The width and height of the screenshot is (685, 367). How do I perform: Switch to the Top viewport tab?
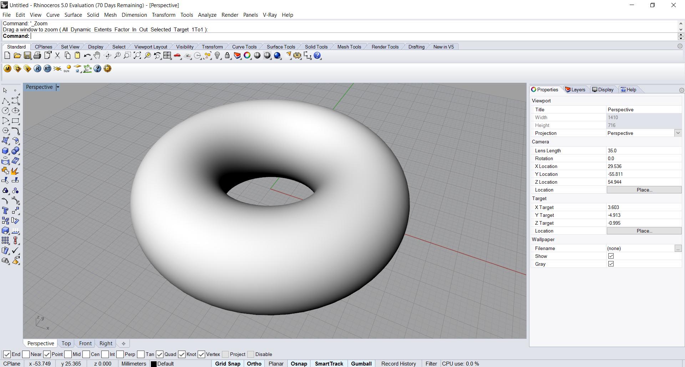66,343
